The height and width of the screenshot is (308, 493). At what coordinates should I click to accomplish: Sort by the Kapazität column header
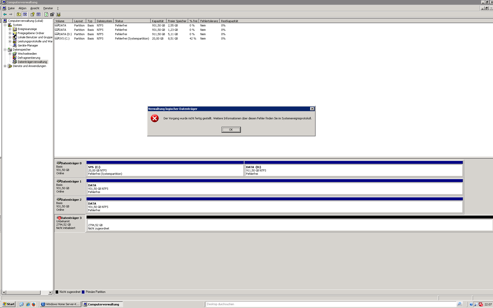(x=158, y=21)
